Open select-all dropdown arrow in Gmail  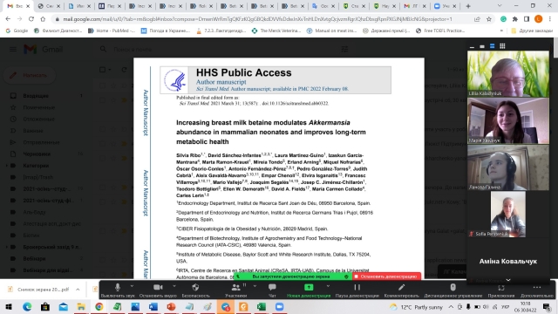tap(109, 70)
